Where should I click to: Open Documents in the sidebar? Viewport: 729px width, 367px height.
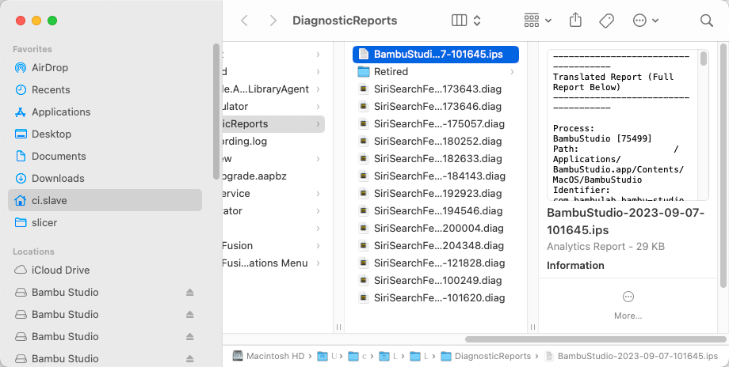pos(105,157)
